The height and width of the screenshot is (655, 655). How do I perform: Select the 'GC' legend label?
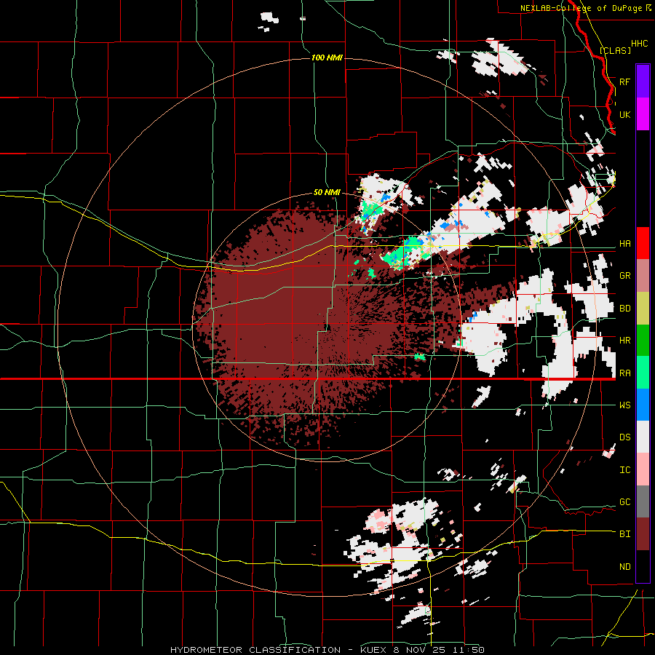624,502
